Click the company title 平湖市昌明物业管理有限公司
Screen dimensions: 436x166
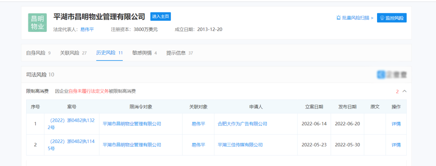(99, 17)
